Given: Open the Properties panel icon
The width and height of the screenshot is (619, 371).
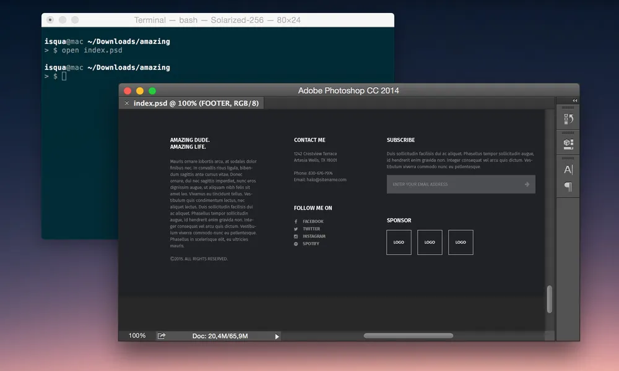Looking at the screenshot, I should [568, 144].
